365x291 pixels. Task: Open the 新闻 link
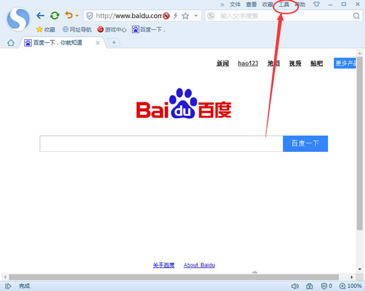223,64
